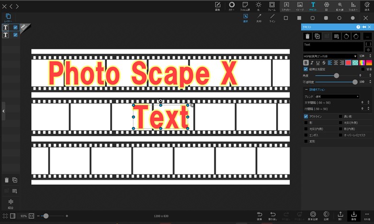Toggle bold formatting
Screen dimensions: 374x224
pyautogui.click(x=305, y=63)
